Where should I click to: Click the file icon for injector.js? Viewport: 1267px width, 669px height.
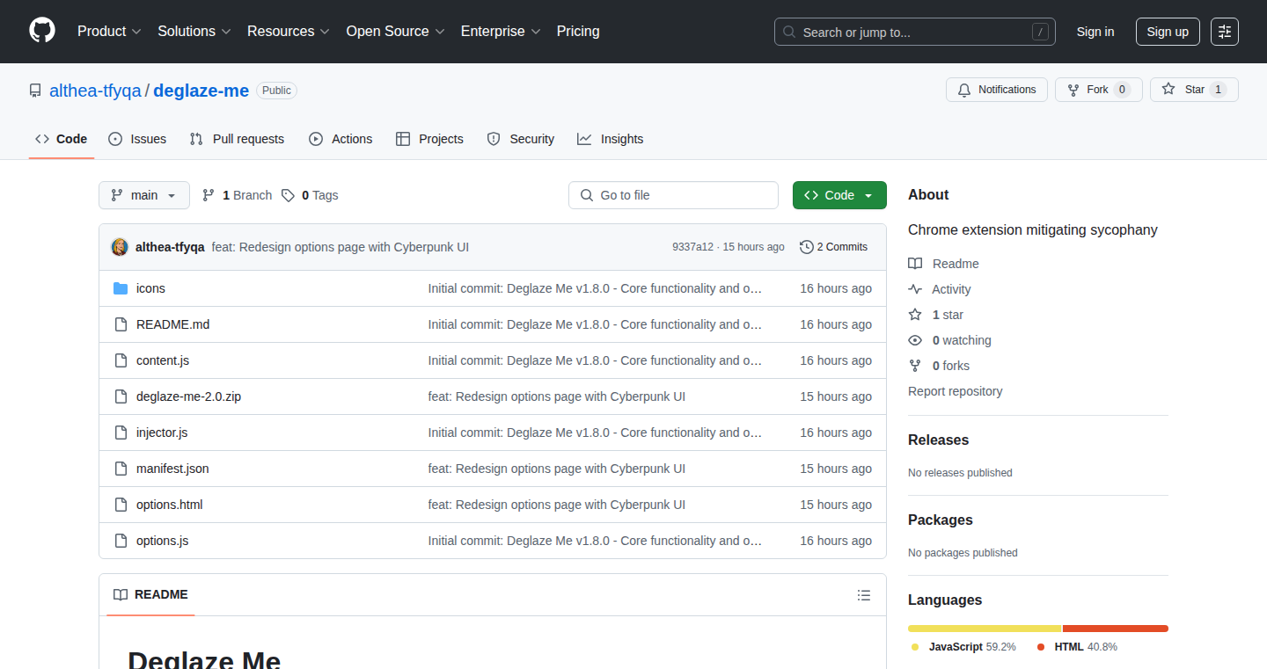(121, 433)
